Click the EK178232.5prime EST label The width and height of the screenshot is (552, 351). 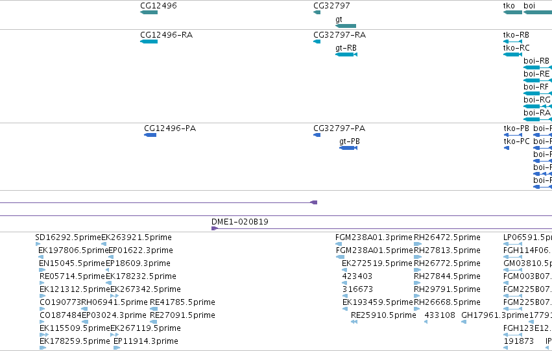point(141,276)
